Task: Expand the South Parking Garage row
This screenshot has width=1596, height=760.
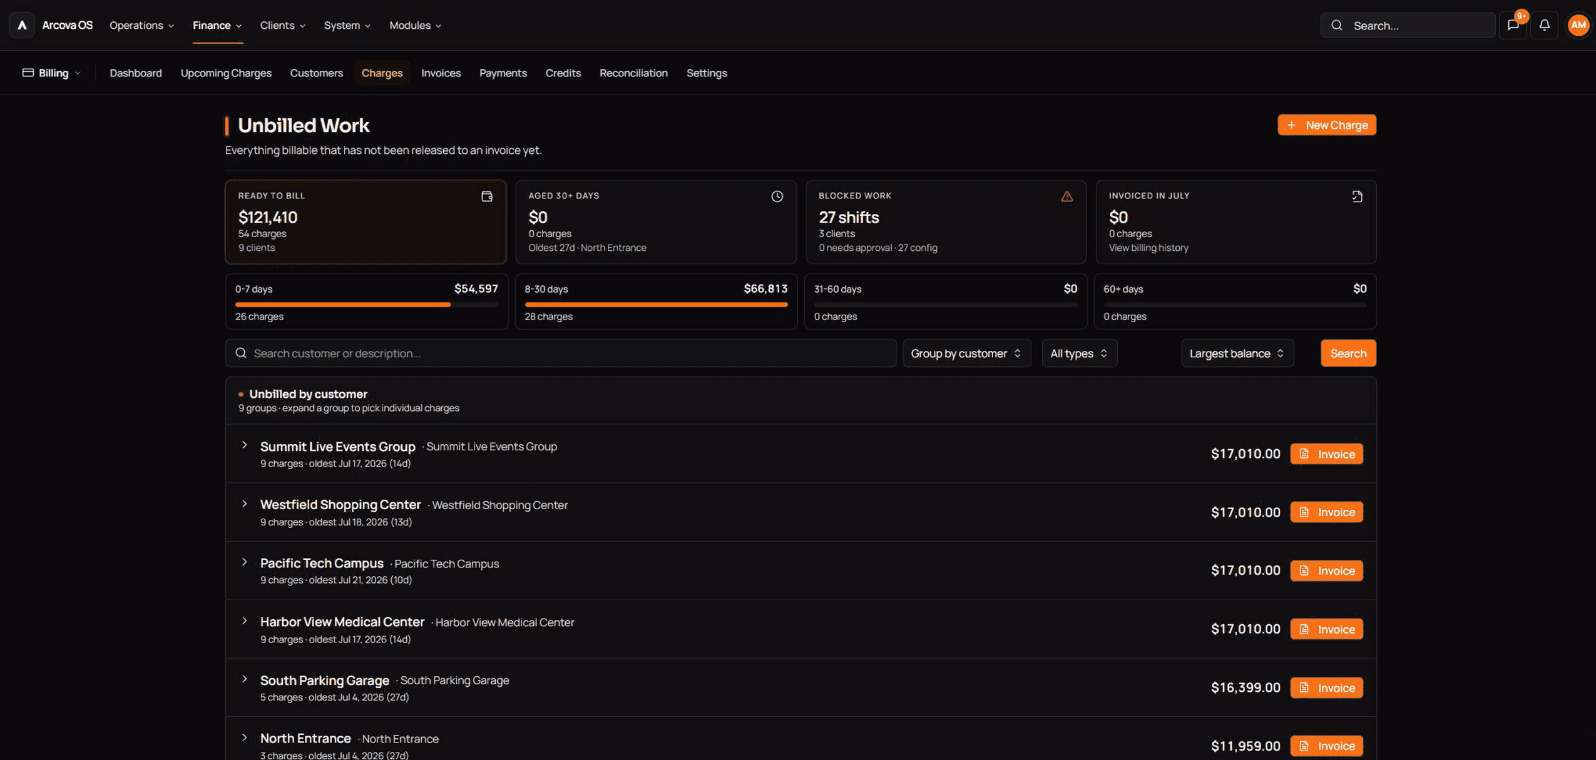Action: coord(245,679)
